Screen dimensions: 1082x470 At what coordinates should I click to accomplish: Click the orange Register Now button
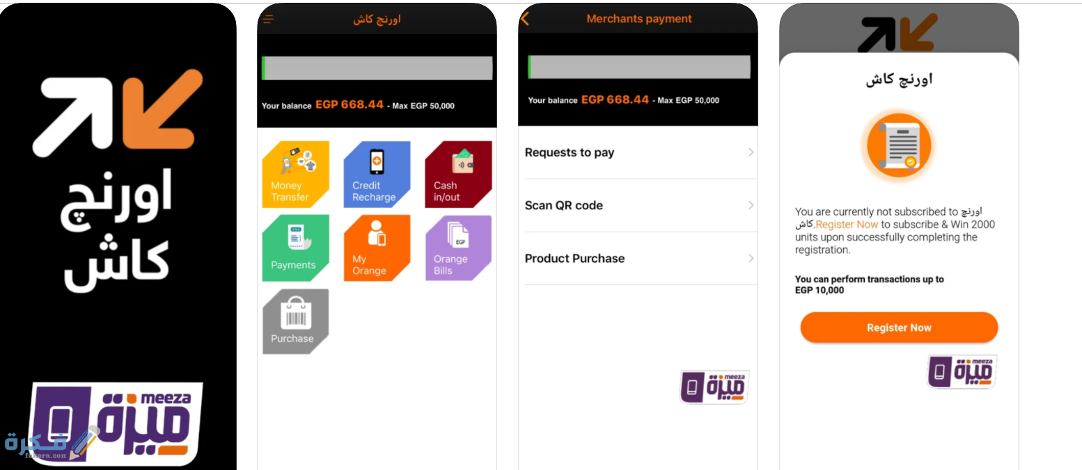pyautogui.click(x=899, y=327)
